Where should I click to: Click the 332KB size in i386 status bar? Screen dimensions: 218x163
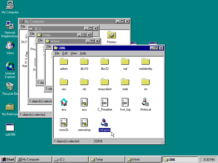[x=98, y=141]
